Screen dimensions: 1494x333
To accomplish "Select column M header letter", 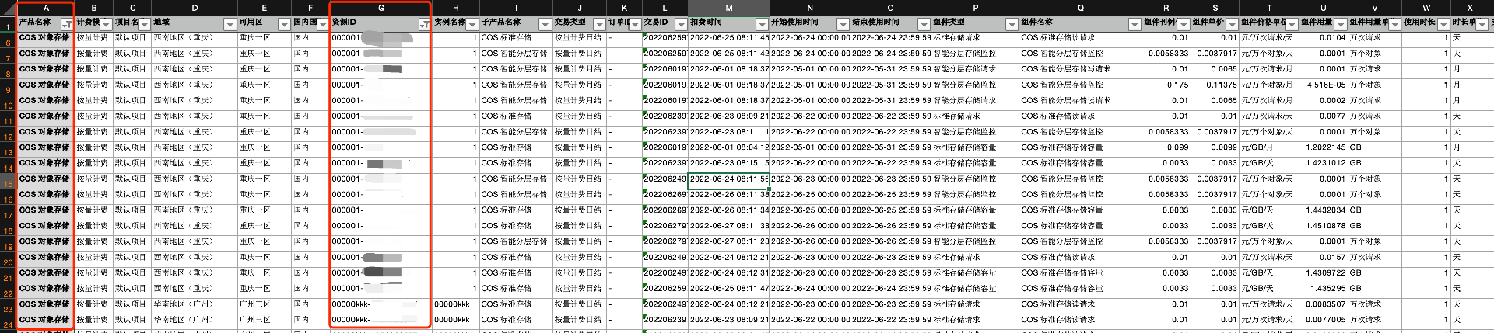I will click(x=728, y=8).
